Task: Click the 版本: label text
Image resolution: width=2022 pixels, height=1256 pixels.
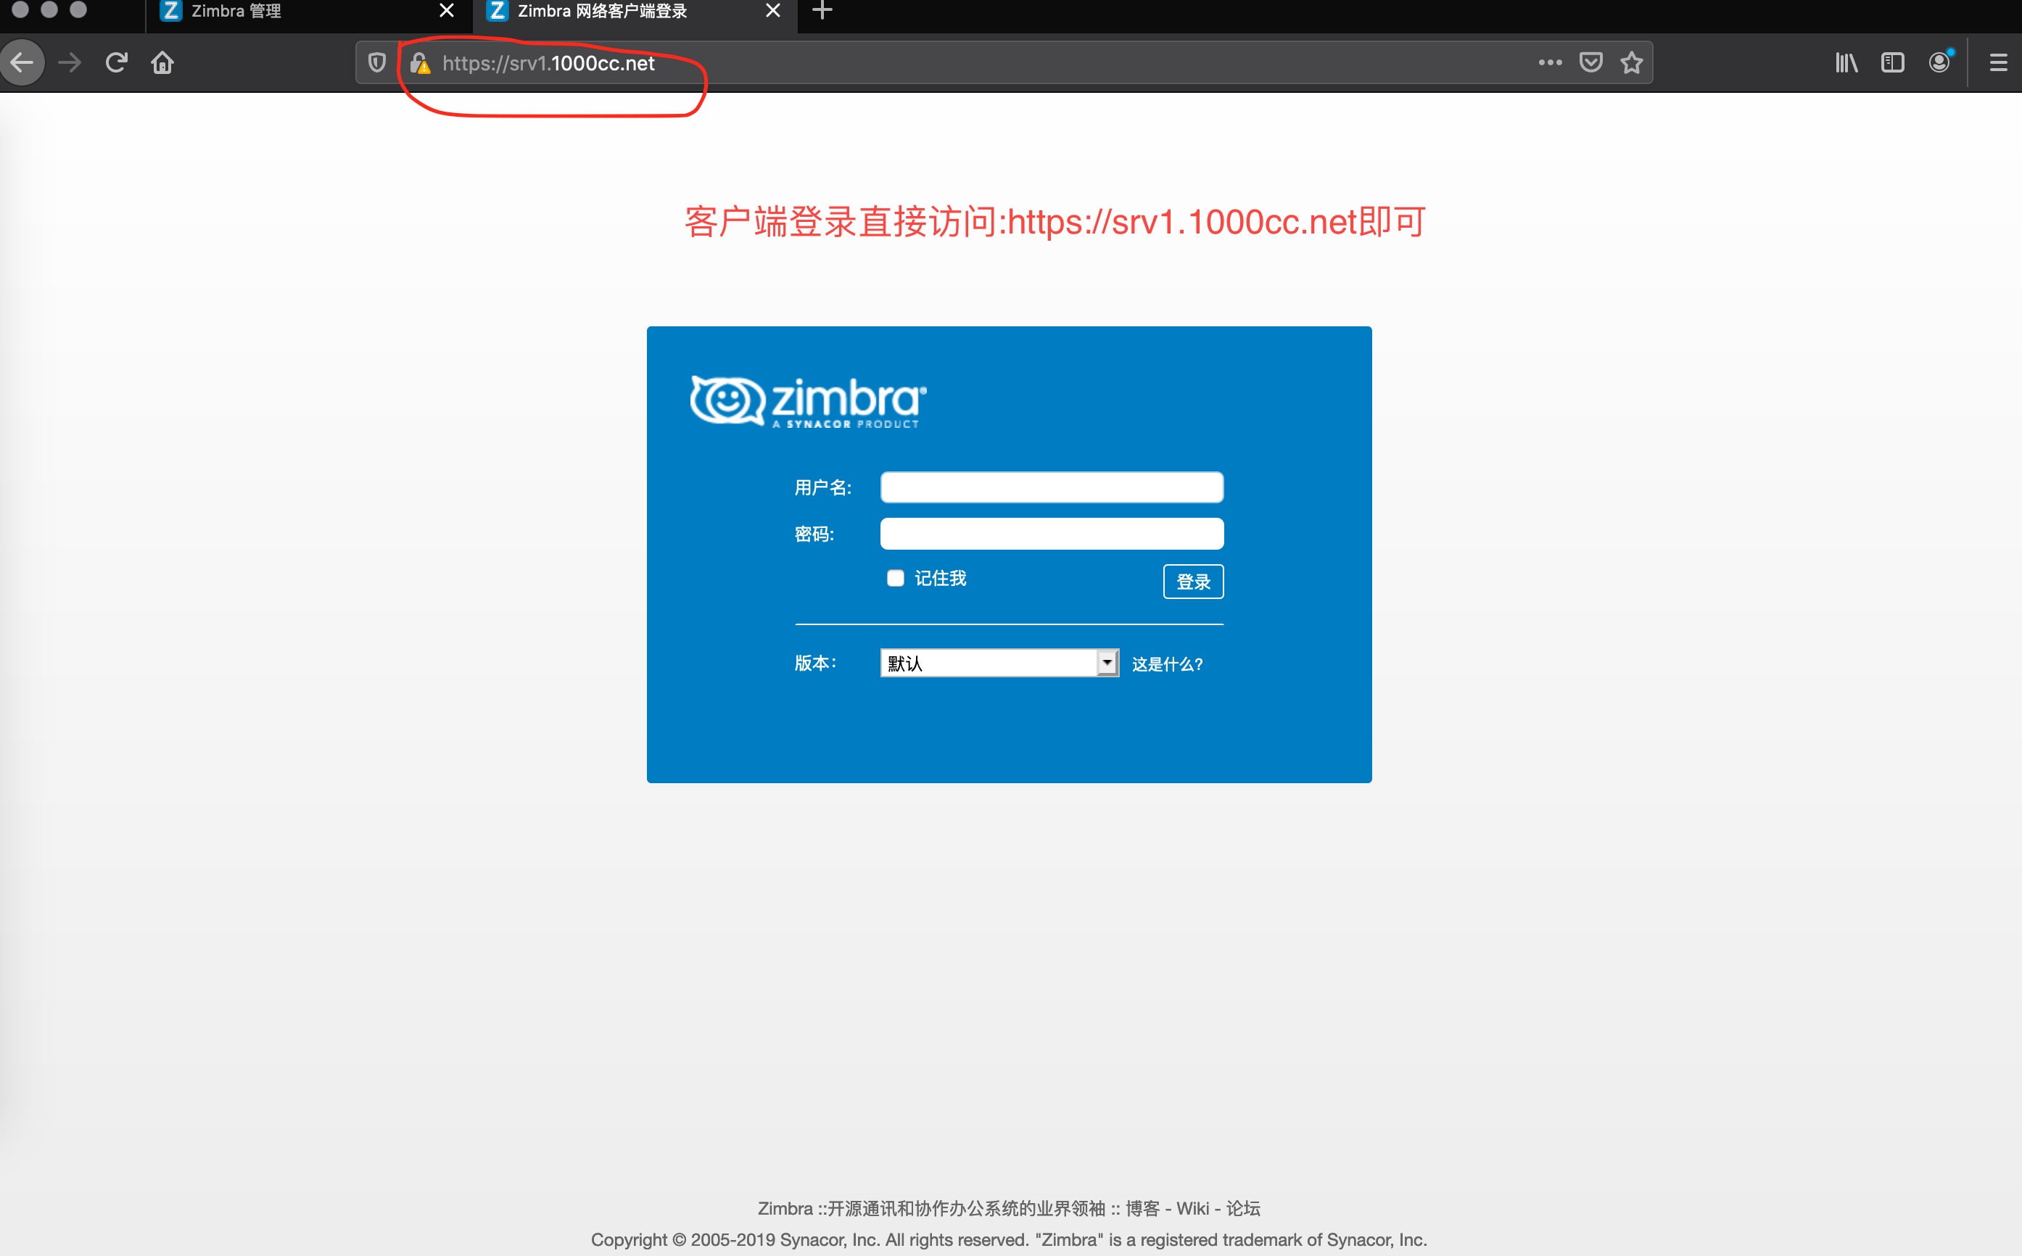Action: pos(815,663)
